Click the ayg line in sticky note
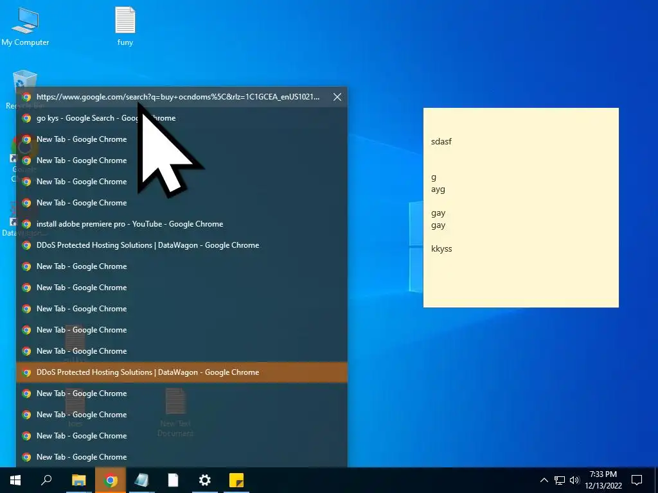This screenshot has width=658, height=493. coord(438,189)
